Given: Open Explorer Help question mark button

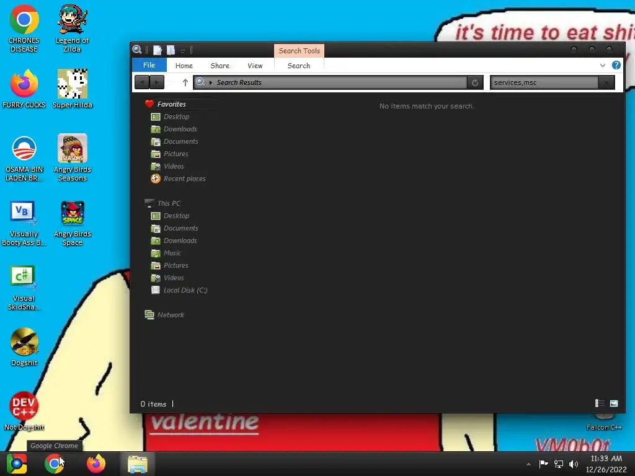Looking at the screenshot, I should 616,65.
